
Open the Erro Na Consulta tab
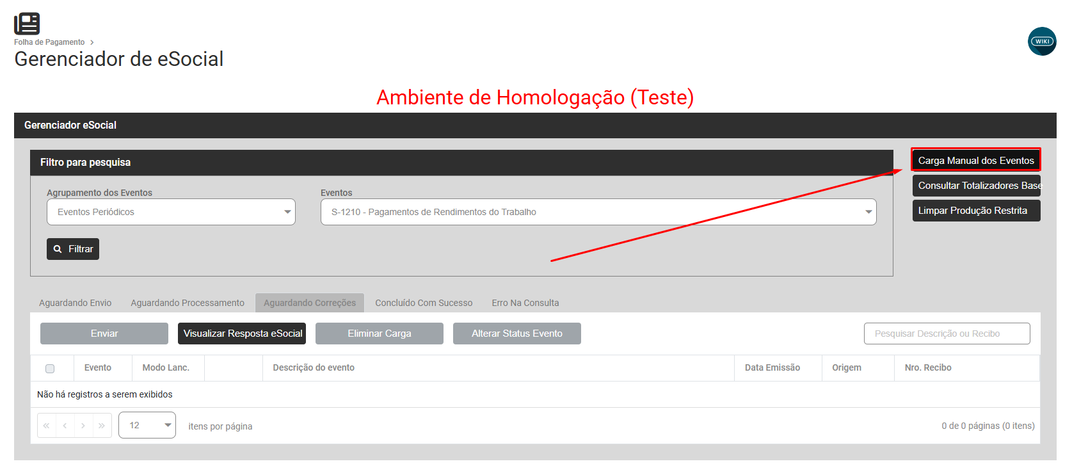coord(525,303)
